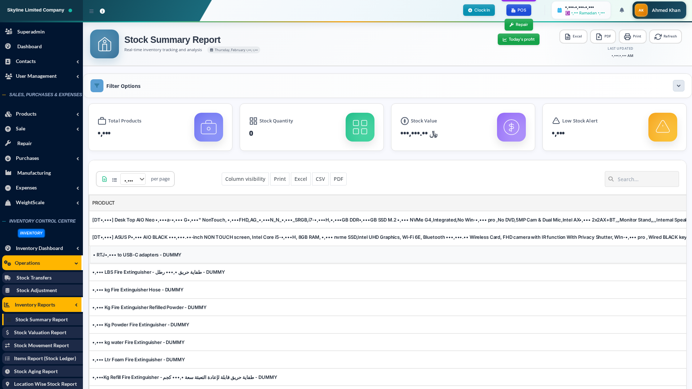Open notifications bell icon
The height and width of the screenshot is (389, 692).
coord(622,10)
